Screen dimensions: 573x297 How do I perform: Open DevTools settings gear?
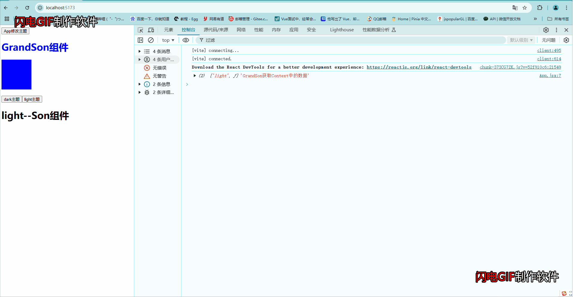(x=546, y=30)
